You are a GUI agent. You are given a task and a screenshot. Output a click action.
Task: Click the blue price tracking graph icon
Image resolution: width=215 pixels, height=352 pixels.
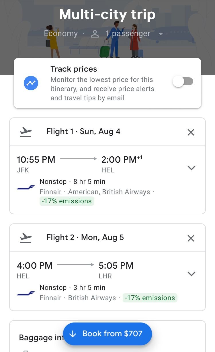(31, 83)
